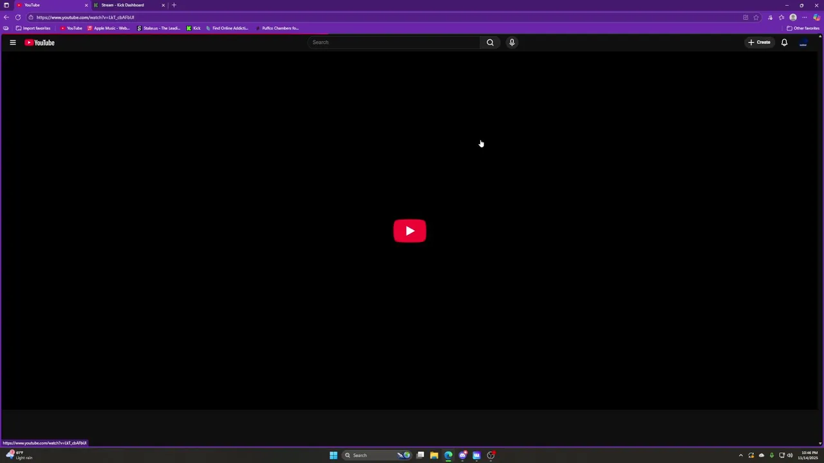Play the video with the red play button
Image resolution: width=824 pixels, height=463 pixels.
pos(409,231)
